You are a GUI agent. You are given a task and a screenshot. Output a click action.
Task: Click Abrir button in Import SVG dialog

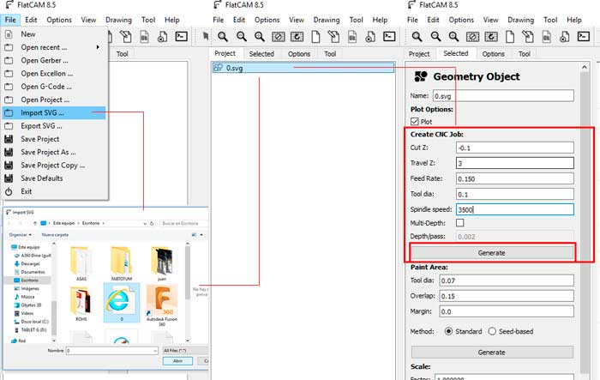click(x=178, y=361)
